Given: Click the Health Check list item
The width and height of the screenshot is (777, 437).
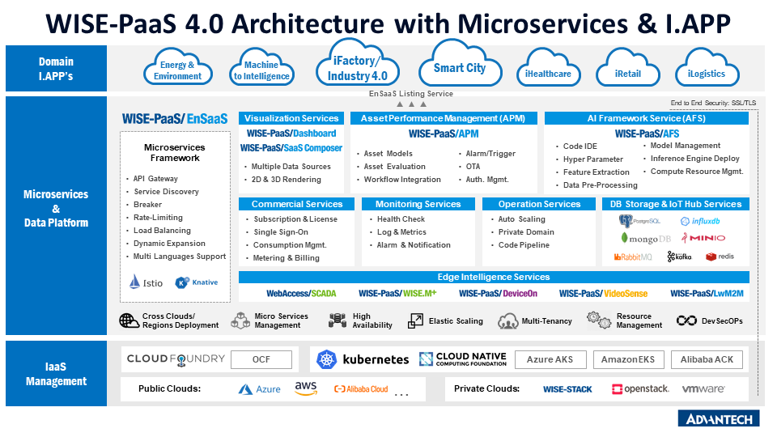Looking at the screenshot, I should coord(401,219).
